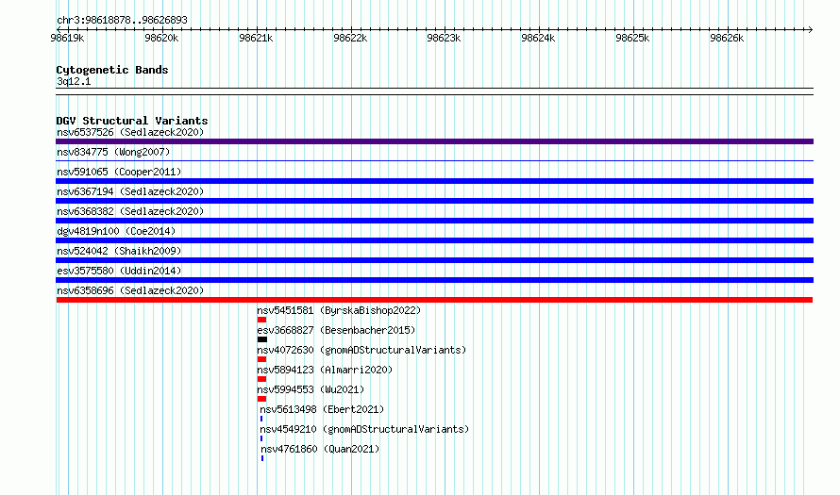The width and height of the screenshot is (840, 495).
Task: Click nsv4072630 (gnomADStructuralVariants) label
Action: [361, 350]
